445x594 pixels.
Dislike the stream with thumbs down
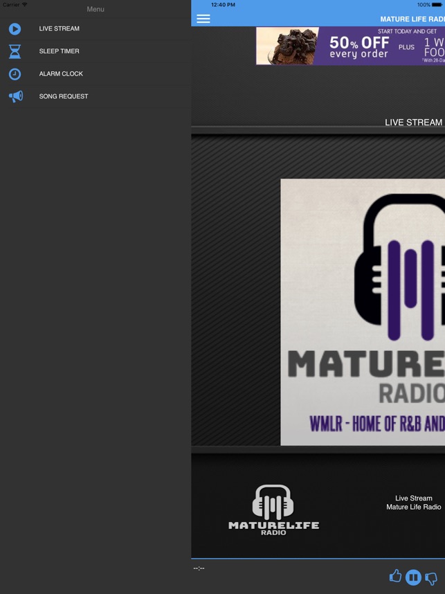point(431,577)
